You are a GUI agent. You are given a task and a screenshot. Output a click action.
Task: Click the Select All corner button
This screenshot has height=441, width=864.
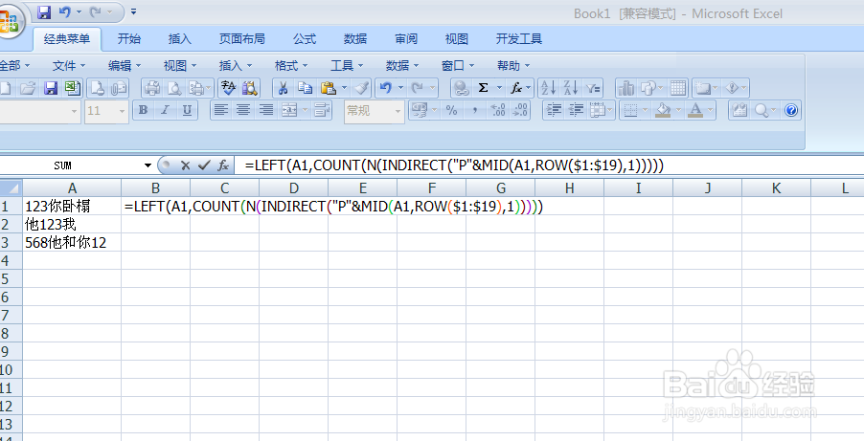11,187
